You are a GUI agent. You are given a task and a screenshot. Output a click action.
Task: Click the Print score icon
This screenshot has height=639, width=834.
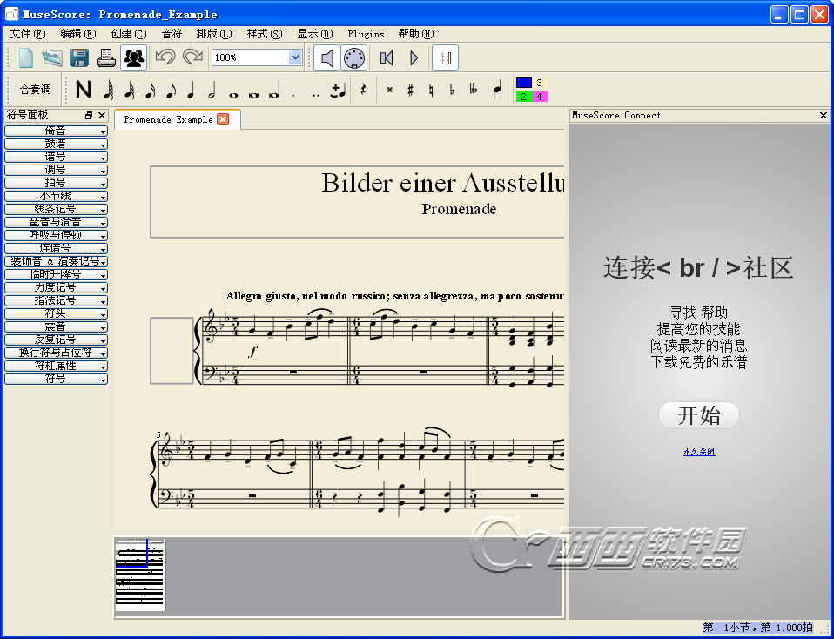(x=105, y=58)
